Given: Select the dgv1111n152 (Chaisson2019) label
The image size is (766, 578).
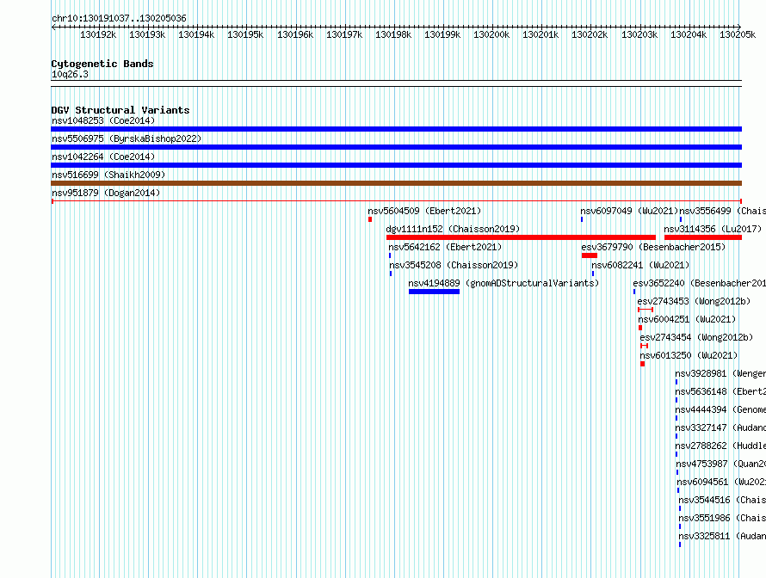Looking at the screenshot, I should click(453, 229).
